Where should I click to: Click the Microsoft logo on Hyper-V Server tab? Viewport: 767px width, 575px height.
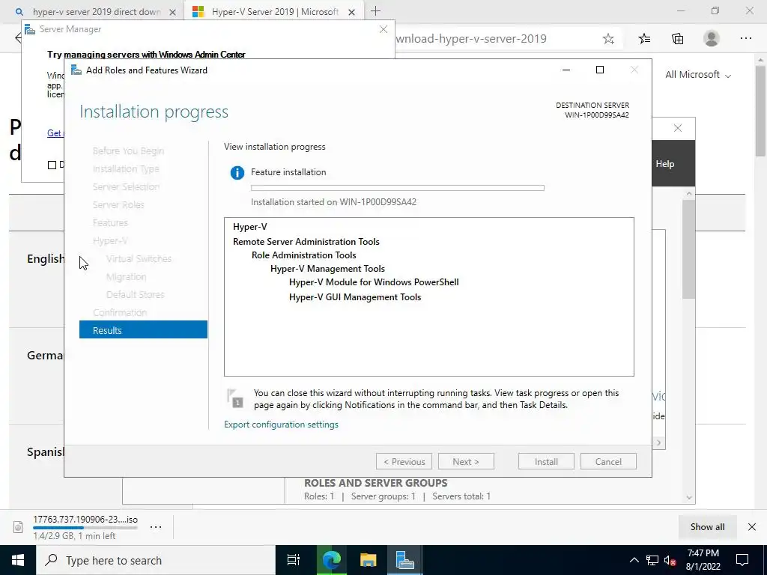click(198, 11)
